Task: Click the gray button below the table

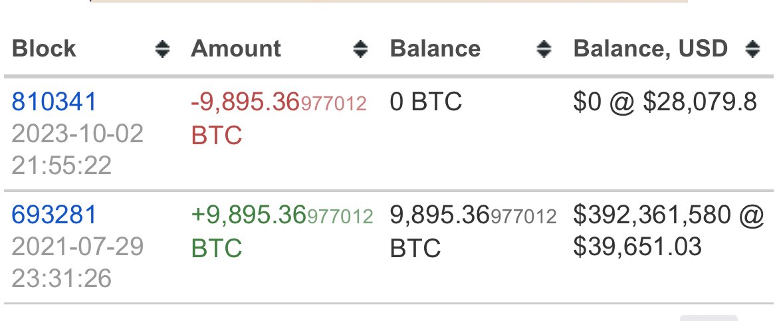Action: (709, 318)
